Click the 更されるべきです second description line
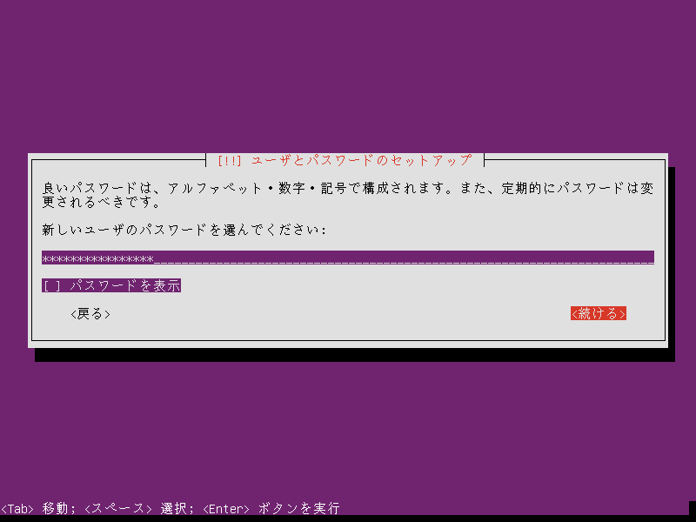 [101, 202]
